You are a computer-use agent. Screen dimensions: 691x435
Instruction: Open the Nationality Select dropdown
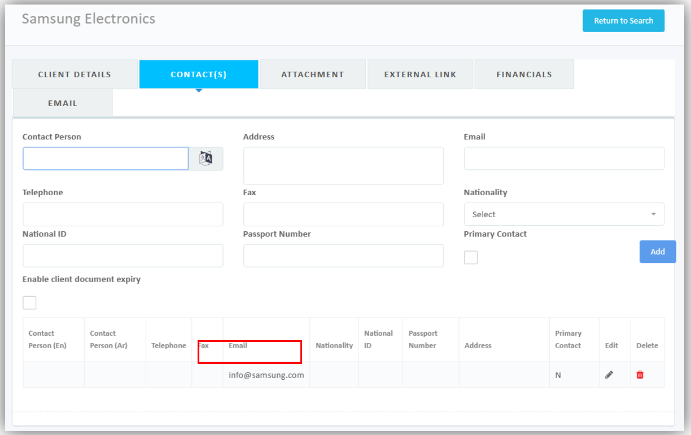tap(564, 214)
